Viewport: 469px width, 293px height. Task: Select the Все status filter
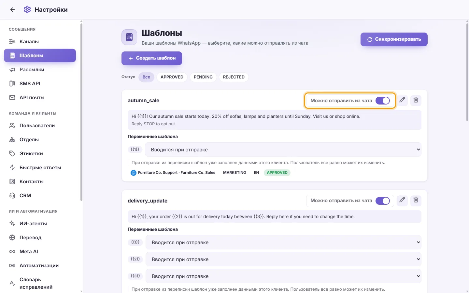(146, 77)
